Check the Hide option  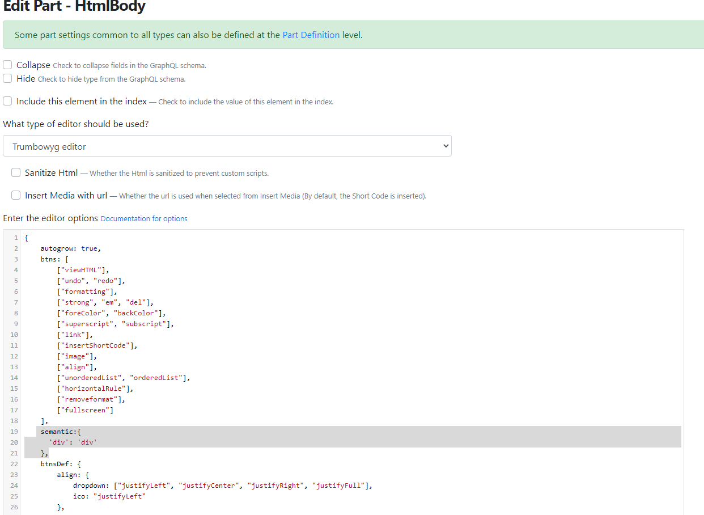click(x=7, y=78)
